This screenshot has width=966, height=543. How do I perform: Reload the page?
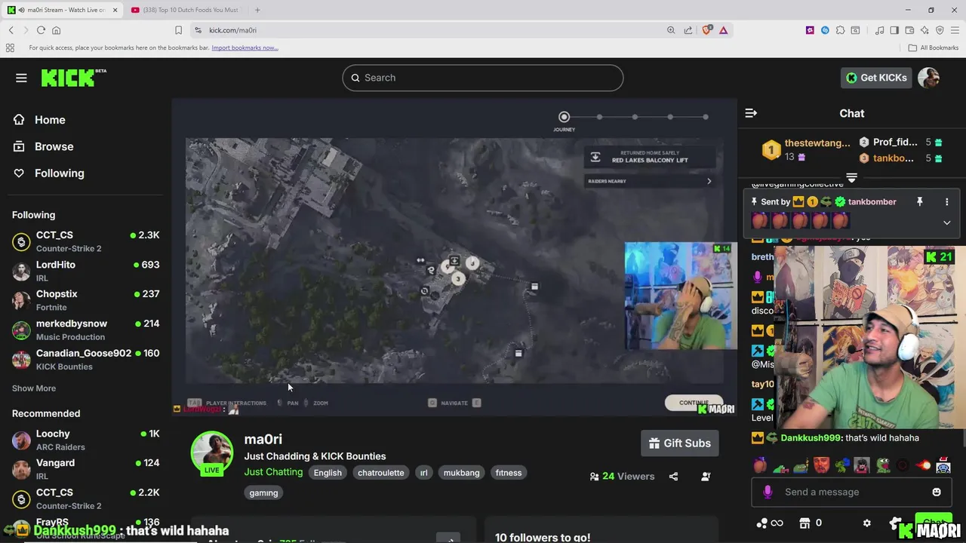(x=41, y=30)
